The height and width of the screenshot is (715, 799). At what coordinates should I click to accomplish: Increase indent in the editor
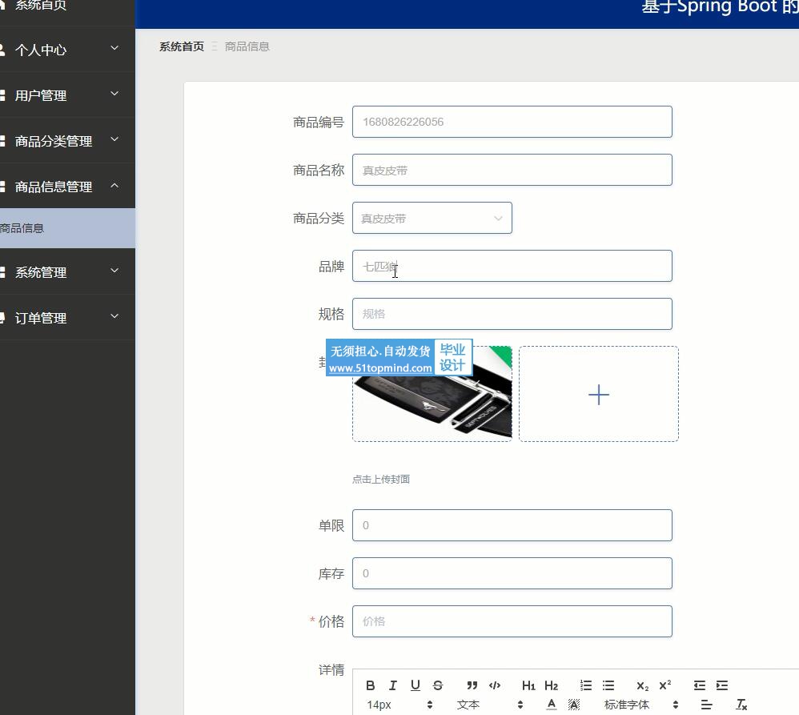click(722, 685)
